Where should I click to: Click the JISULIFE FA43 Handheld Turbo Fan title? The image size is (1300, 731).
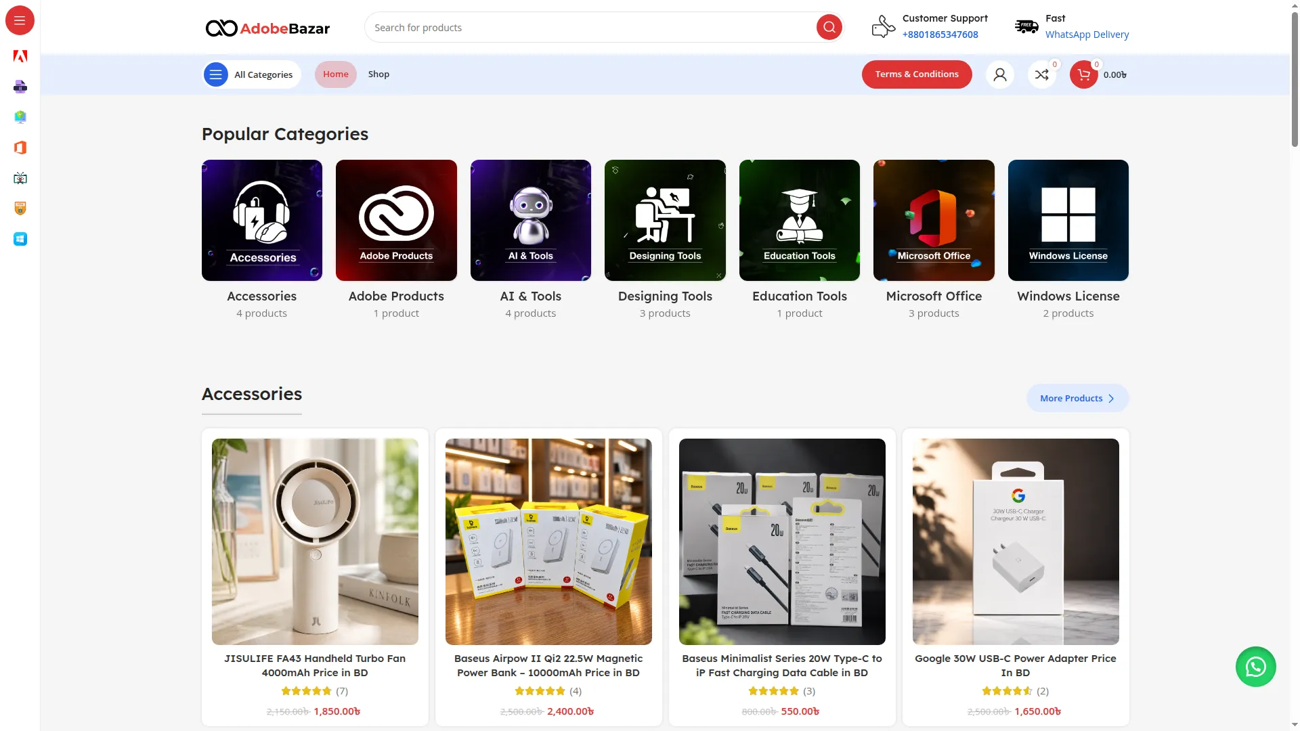pyautogui.click(x=315, y=665)
